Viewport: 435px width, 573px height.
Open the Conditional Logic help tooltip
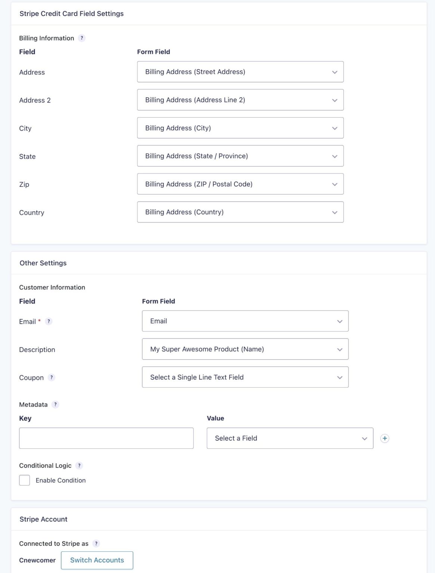[x=79, y=466]
